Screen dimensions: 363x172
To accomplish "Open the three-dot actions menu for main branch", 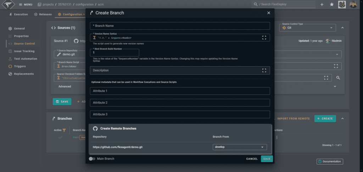I will click(277, 137).
